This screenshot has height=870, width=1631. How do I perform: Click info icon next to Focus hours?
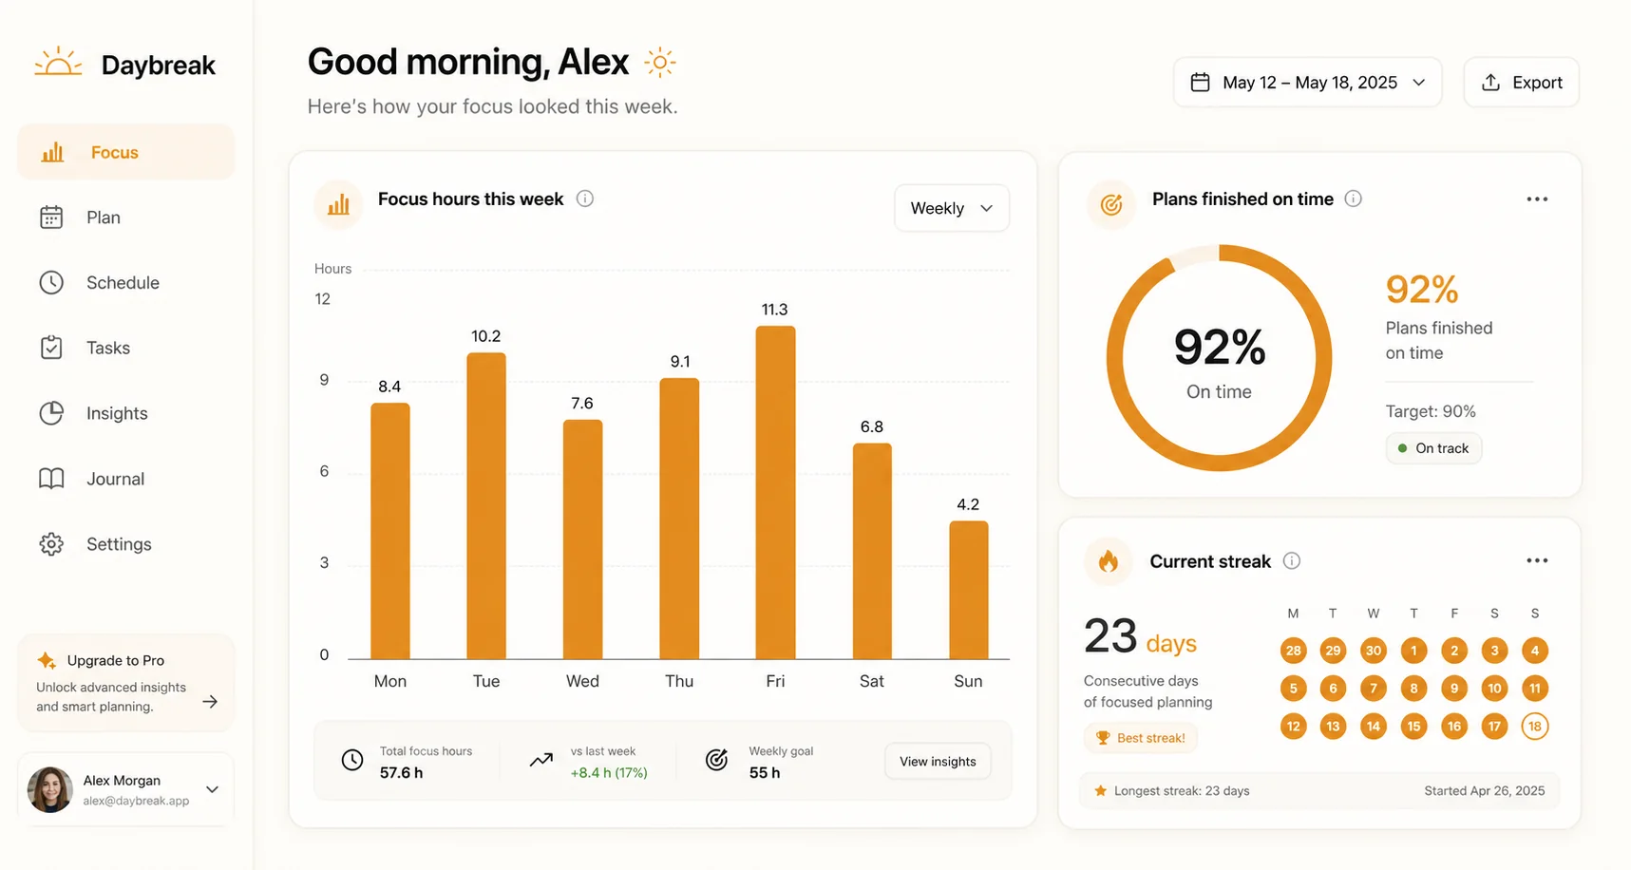point(585,199)
